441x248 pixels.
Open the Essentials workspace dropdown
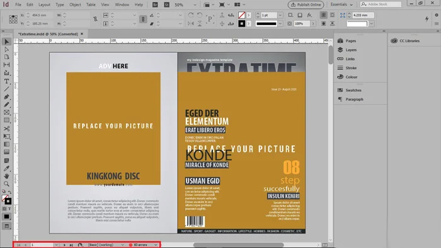(x=341, y=4)
